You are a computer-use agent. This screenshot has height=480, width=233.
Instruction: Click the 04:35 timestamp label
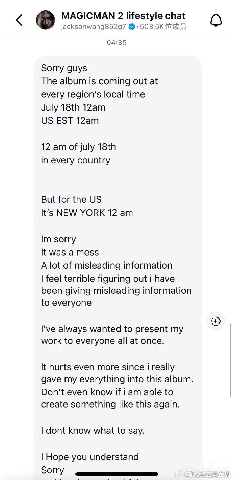116,43
